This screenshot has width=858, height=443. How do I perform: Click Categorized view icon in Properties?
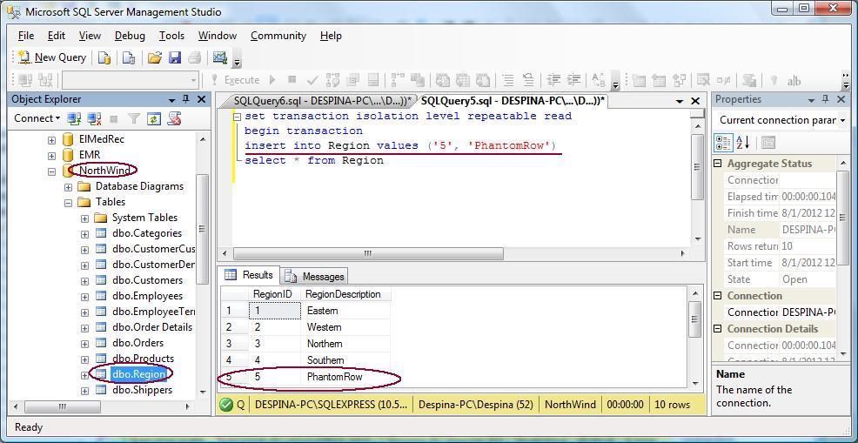pos(723,143)
